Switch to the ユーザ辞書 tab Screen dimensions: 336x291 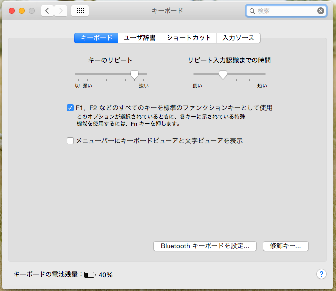(x=139, y=38)
